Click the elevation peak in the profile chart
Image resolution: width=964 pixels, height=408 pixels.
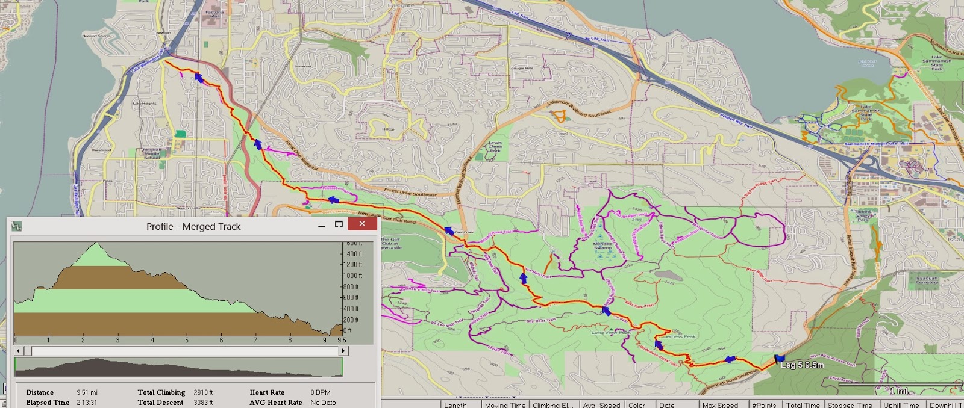[96, 244]
